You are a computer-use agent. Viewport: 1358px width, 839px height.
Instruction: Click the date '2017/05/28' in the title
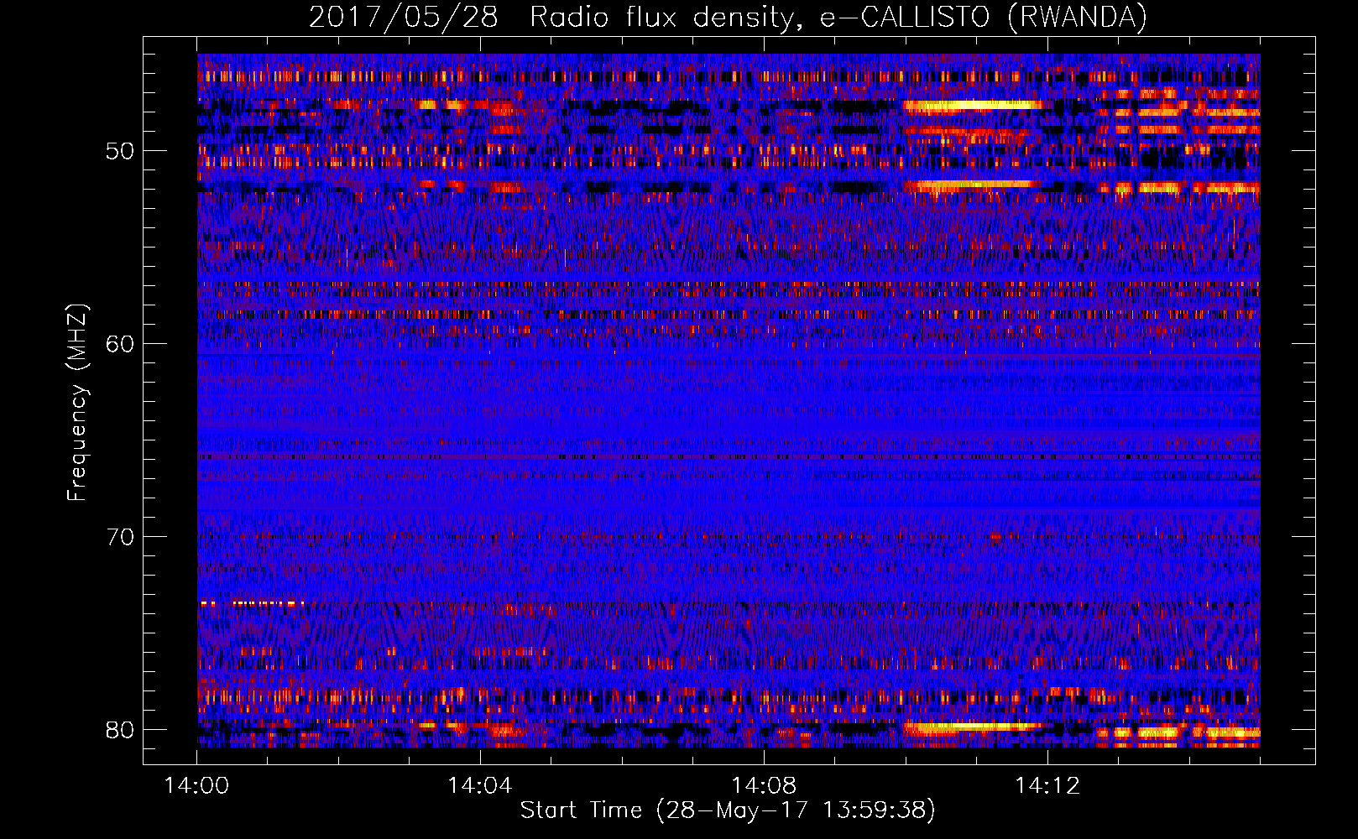[x=404, y=17]
